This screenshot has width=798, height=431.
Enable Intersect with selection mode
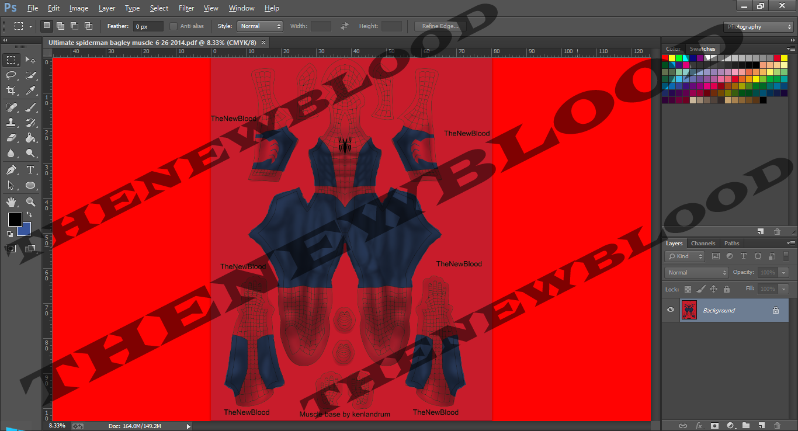click(88, 26)
